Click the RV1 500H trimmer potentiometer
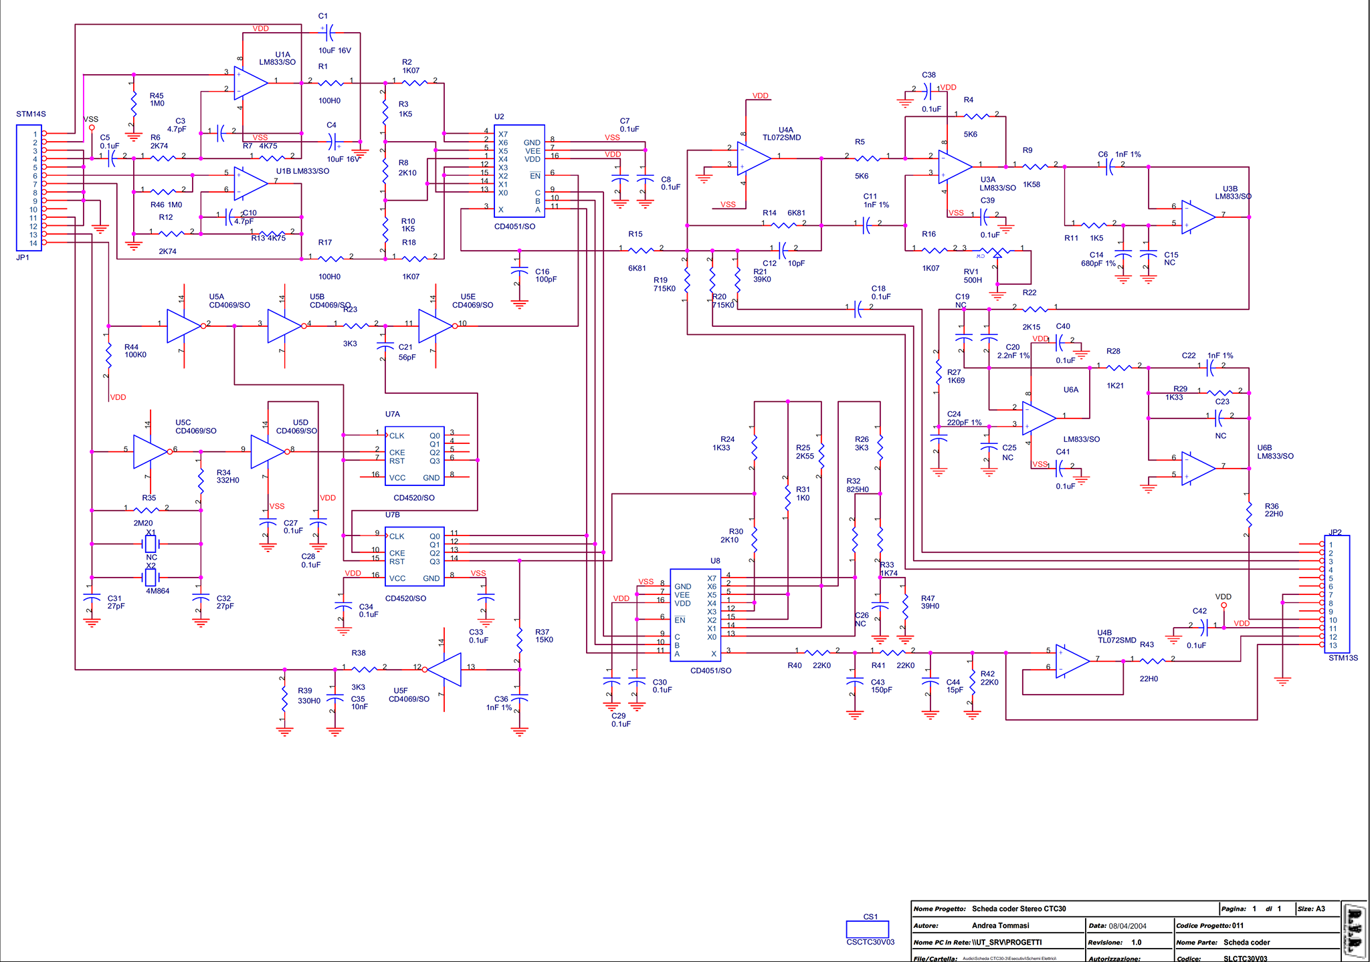Image resolution: width=1370 pixels, height=962 pixels. coord(997,251)
